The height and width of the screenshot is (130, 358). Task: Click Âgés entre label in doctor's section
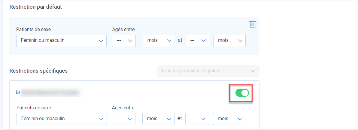point(123,108)
